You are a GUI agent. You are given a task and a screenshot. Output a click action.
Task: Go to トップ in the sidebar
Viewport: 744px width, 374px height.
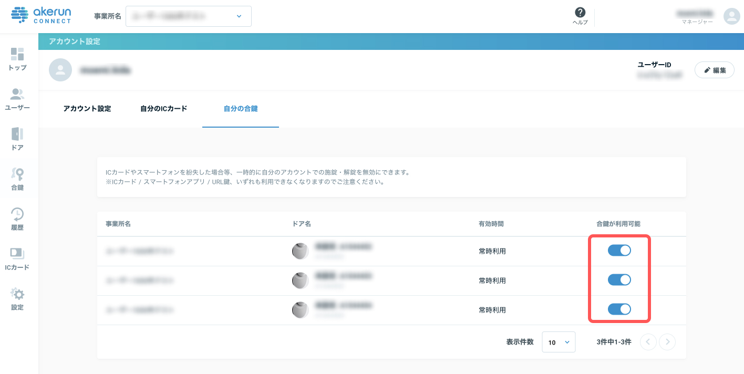(x=17, y=59)
